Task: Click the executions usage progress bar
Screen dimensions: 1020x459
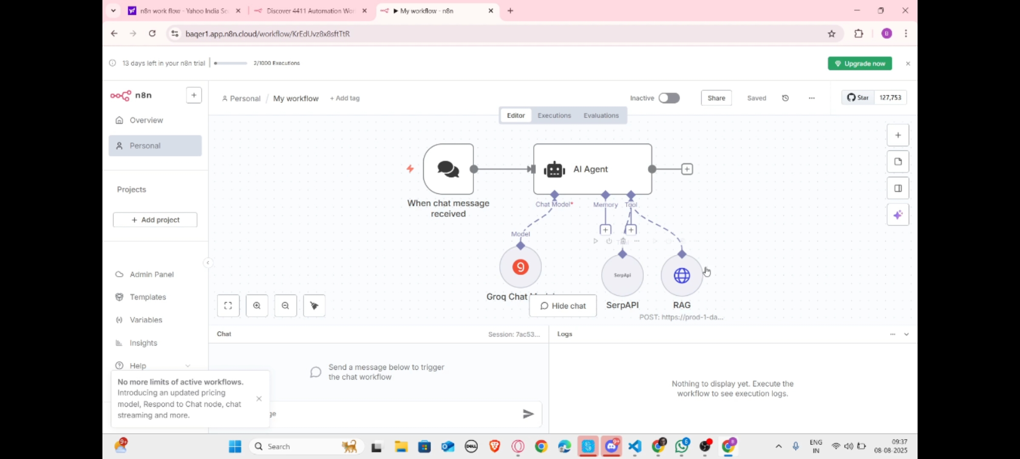Action: coord(231,63)
